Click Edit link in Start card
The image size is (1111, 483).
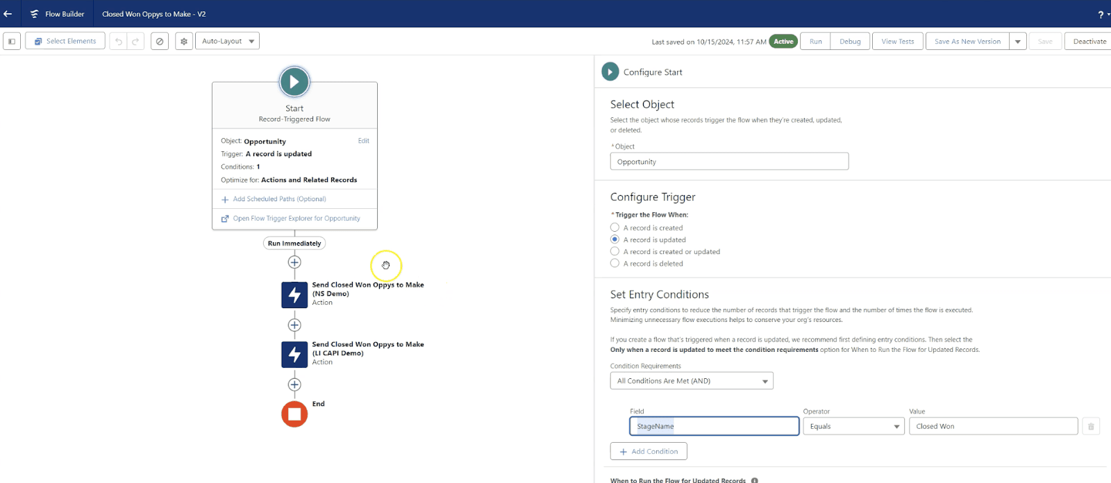(364, 141)
